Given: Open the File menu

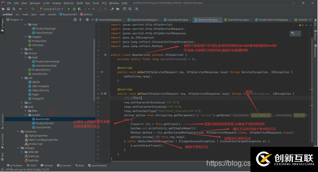Looking at the screenshot, I should click(9, 3).
